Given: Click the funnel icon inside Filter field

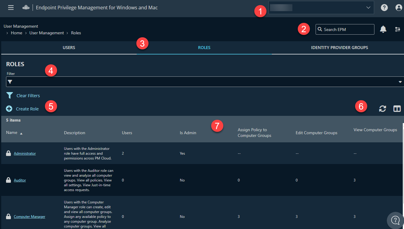Looking at the screenshot, I should [x=10, y=82].
